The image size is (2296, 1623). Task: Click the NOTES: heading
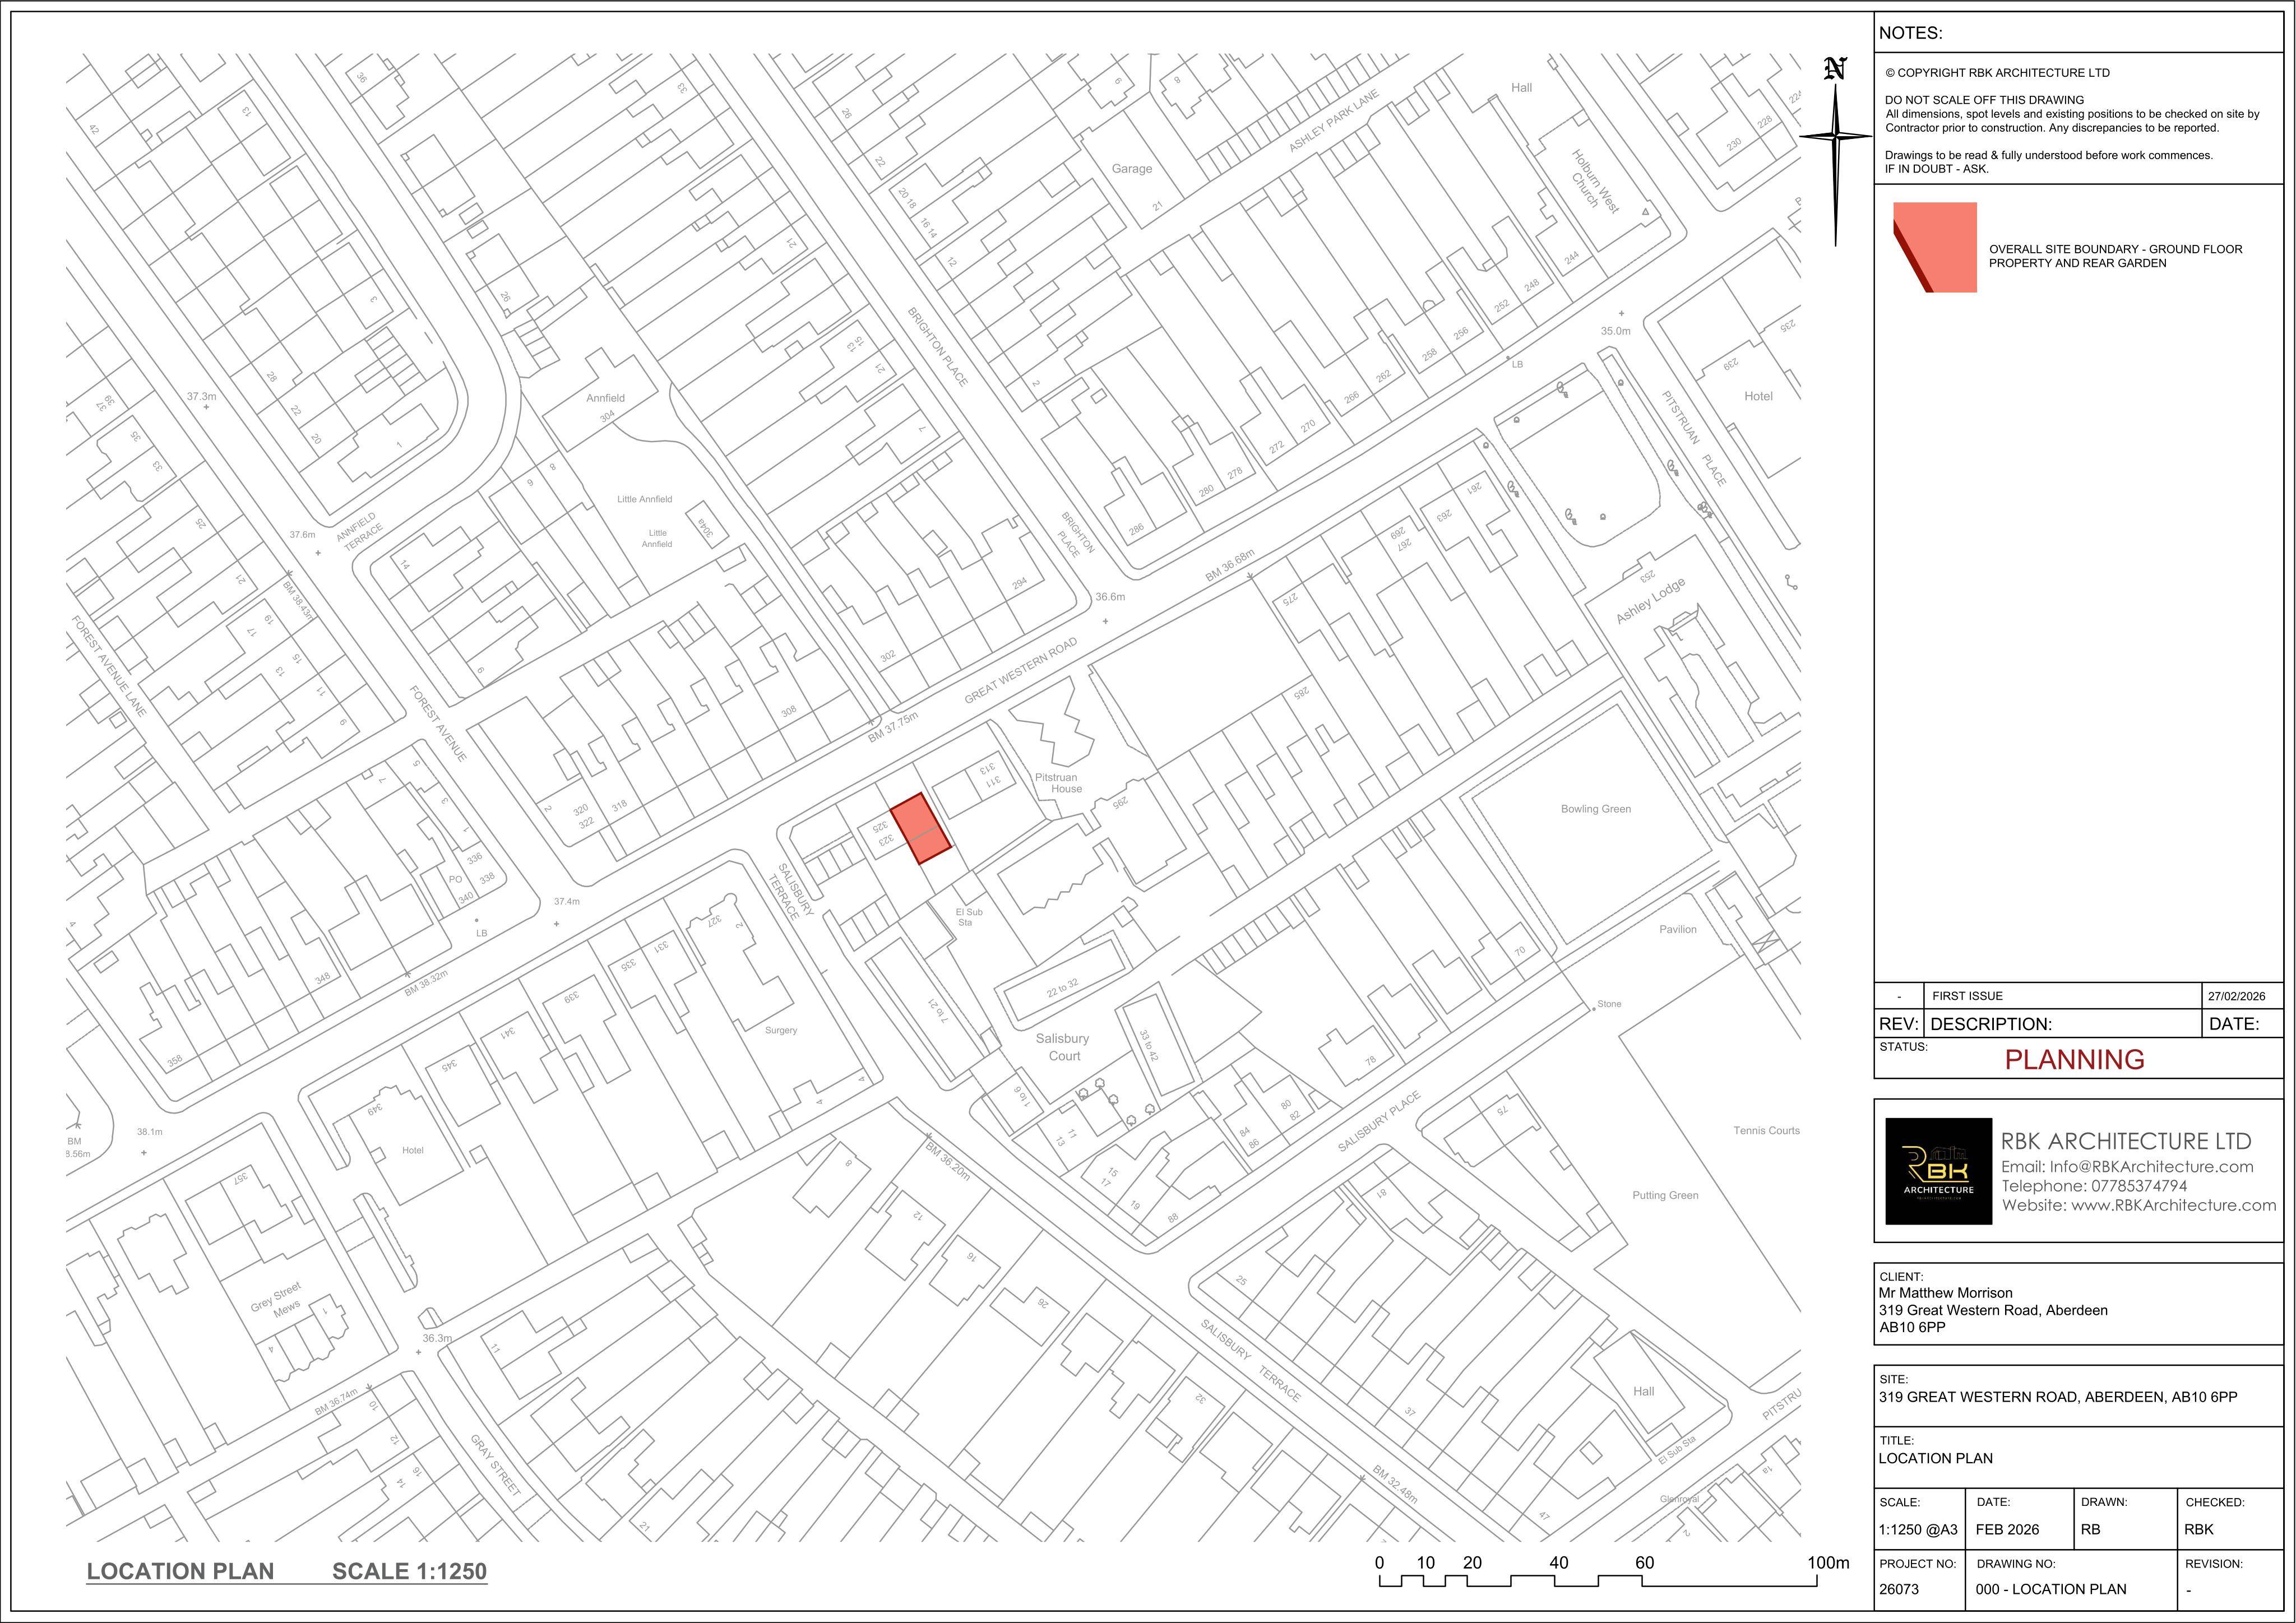point(1910,33)
